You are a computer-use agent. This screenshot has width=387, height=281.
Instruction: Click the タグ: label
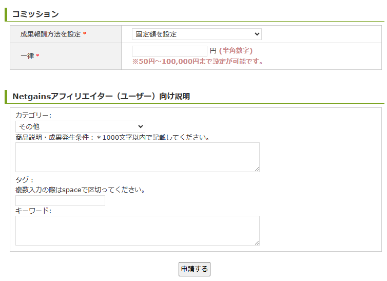(24, 180)
